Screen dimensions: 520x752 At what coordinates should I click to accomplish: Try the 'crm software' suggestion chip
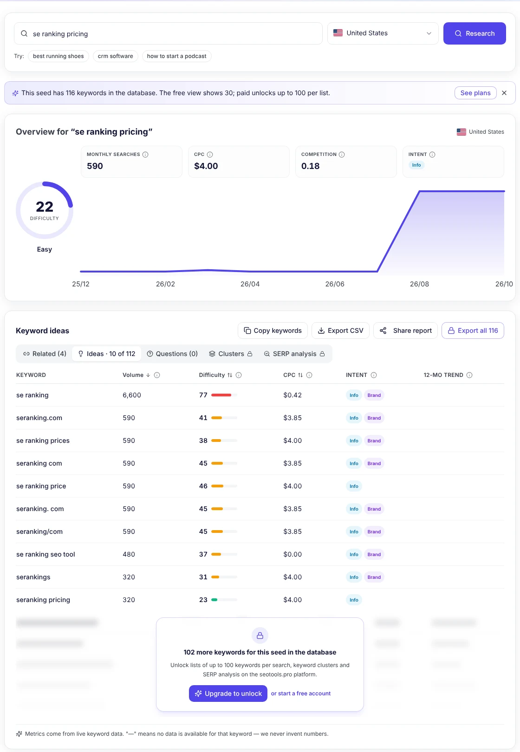(x=116, y=56)
